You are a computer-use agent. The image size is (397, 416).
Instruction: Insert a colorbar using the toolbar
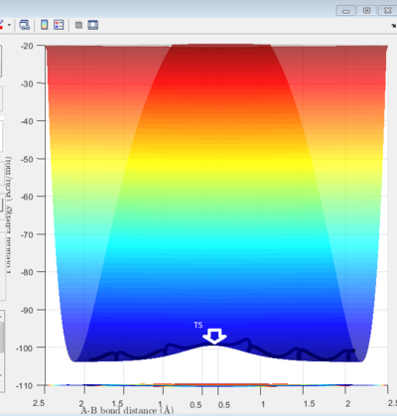(44, 25)
